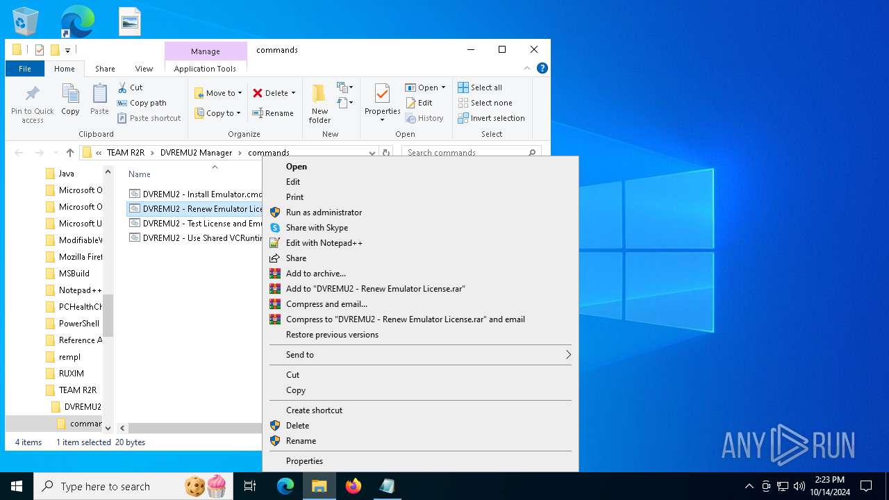
Task: Click the Paste ribbon icon
Action: pos(99,94)
